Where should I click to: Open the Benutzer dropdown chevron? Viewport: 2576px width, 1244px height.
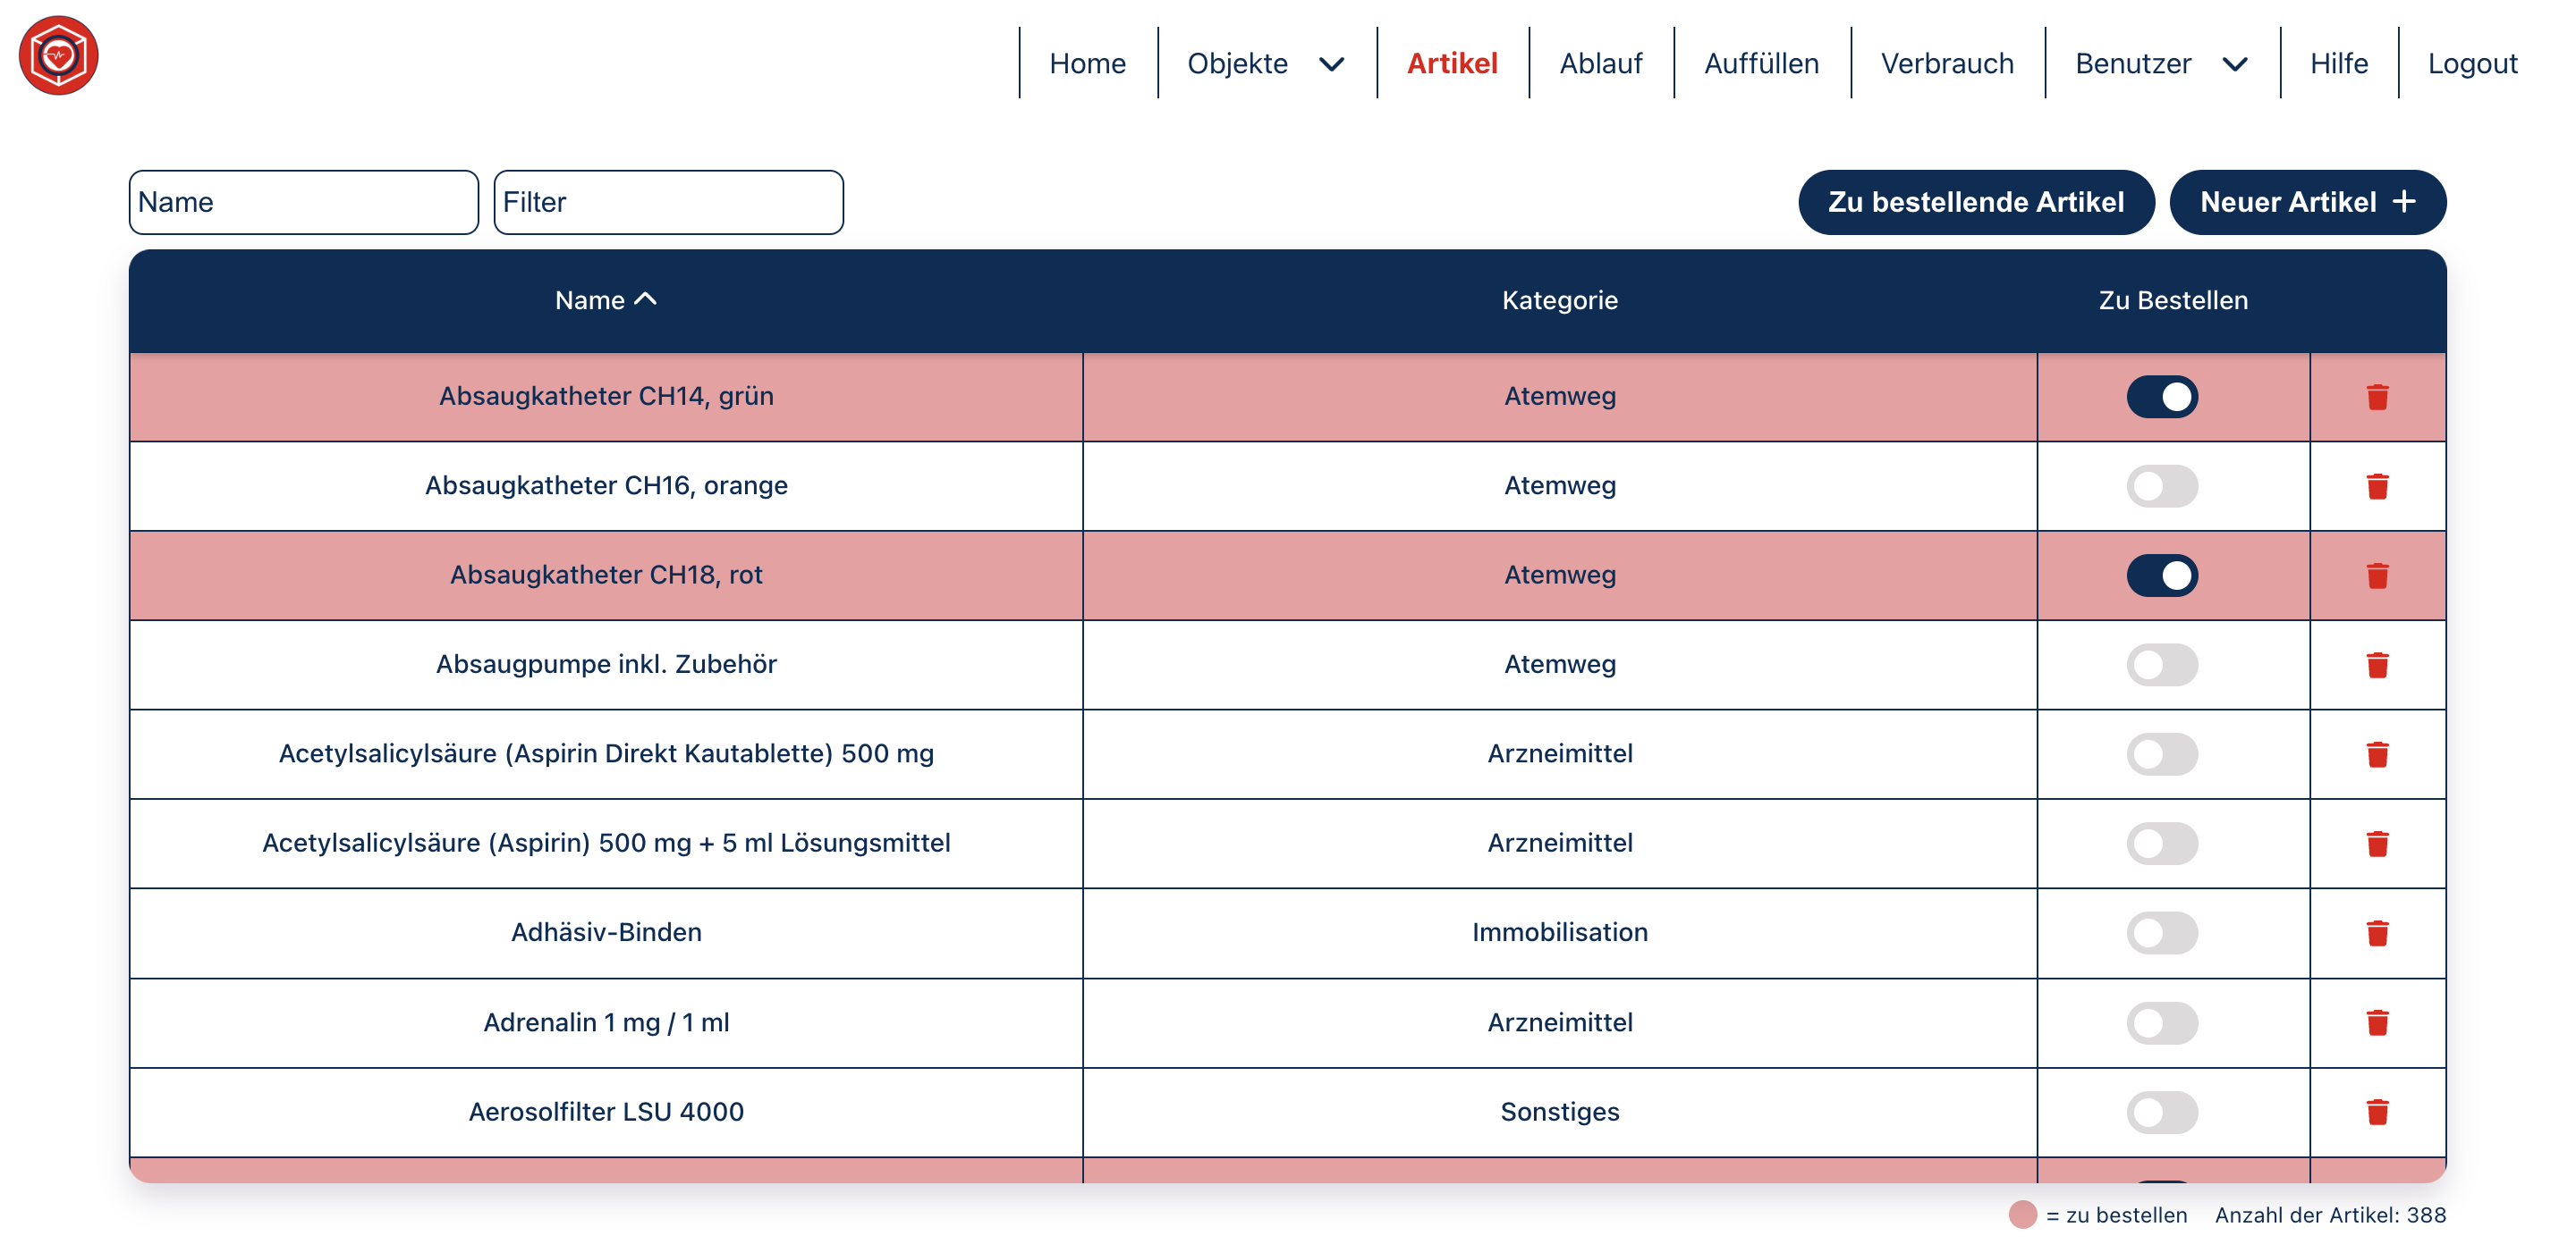click(x=2234, y=64)
